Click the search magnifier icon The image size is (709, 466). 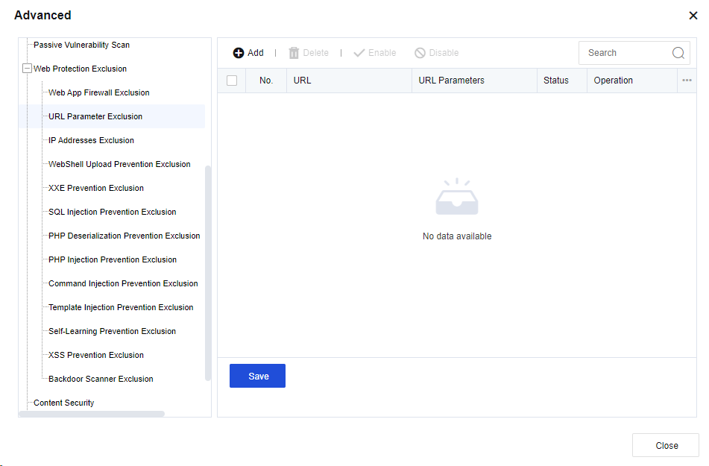(x=678, y=53)
